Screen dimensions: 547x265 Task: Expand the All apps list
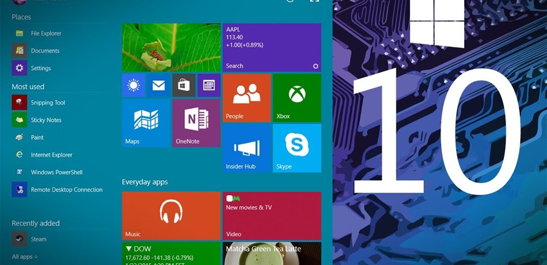point(25,256)
